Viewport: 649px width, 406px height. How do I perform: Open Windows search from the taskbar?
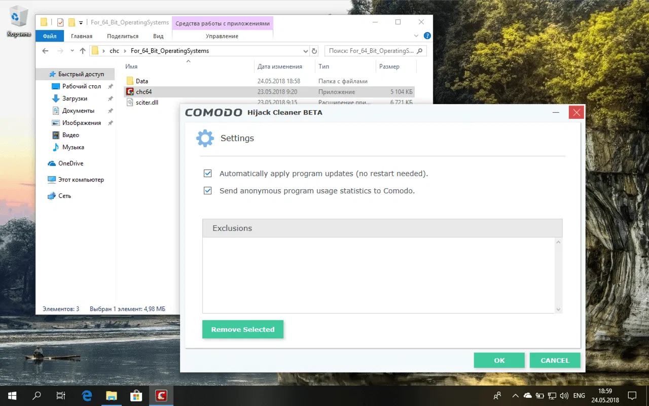point(37,395)
